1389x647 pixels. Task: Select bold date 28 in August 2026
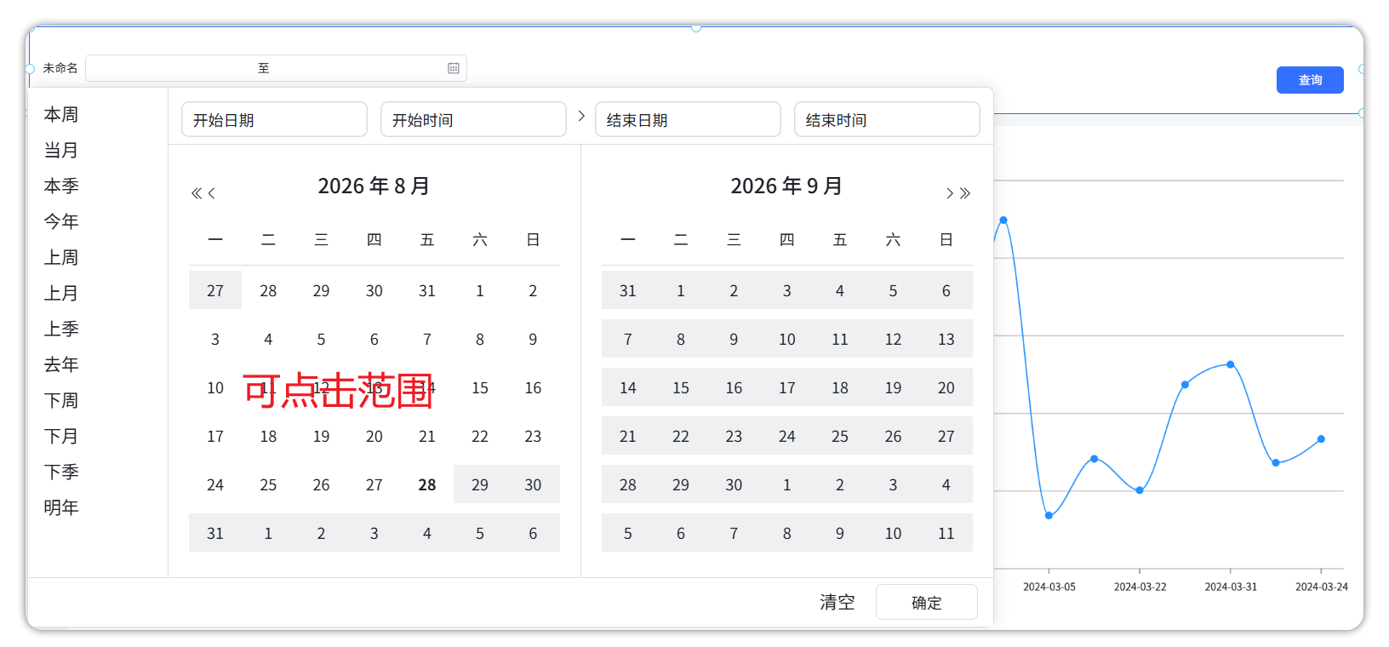(427, 484)
